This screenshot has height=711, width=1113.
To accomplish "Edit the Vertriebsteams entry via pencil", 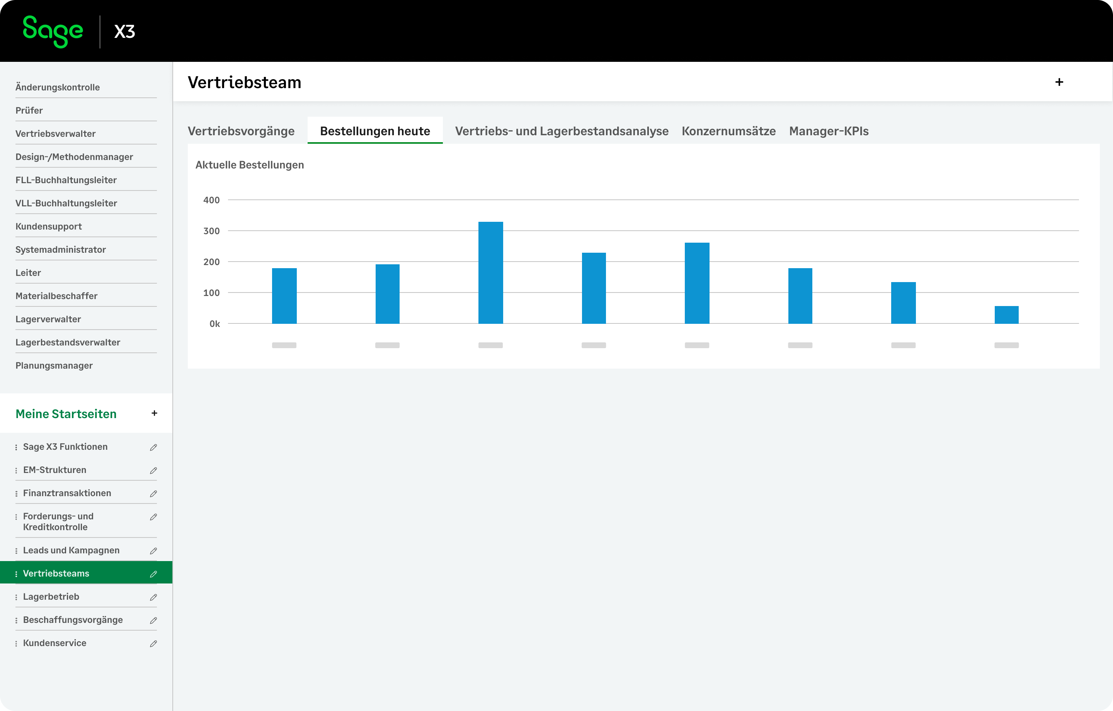I will (x=153, y=574).
